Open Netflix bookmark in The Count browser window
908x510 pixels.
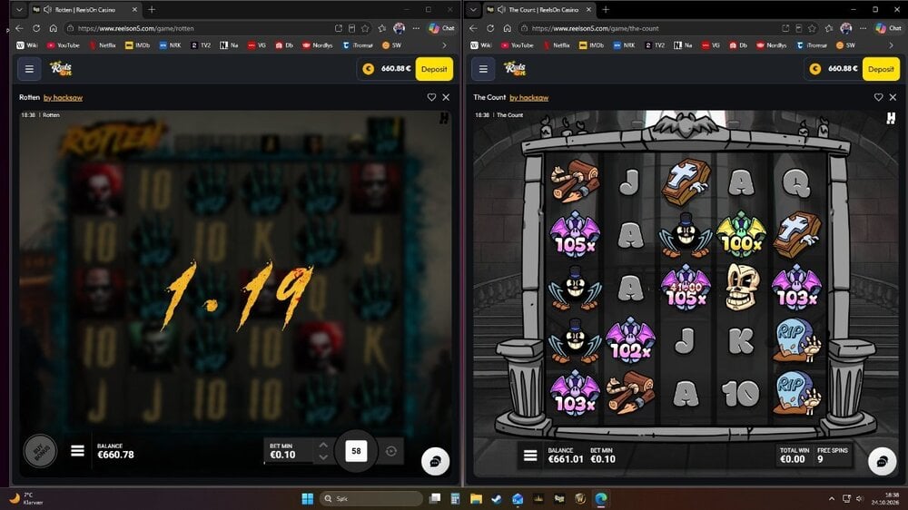556,45
